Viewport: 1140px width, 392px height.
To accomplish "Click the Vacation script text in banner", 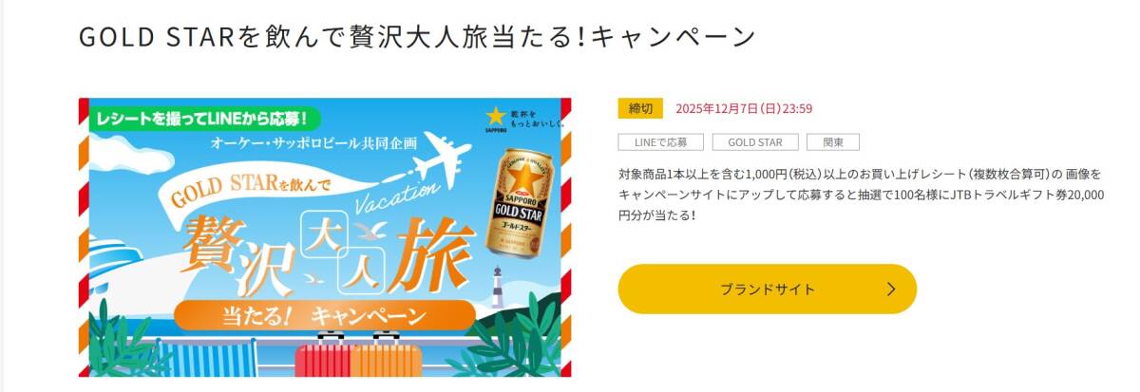I will [396, 197].
